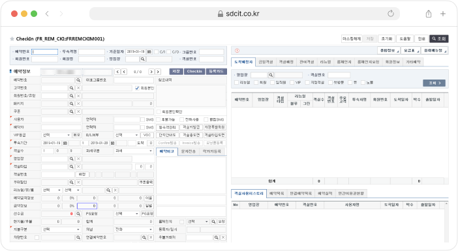The height and width of the screenshot is (251, 458).
Task: Toggle the C/O checkbox
Action: click(x=168, y=52)
